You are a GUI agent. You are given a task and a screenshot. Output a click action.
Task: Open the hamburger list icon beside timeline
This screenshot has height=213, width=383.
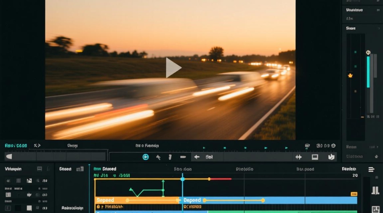click(371, 170)
